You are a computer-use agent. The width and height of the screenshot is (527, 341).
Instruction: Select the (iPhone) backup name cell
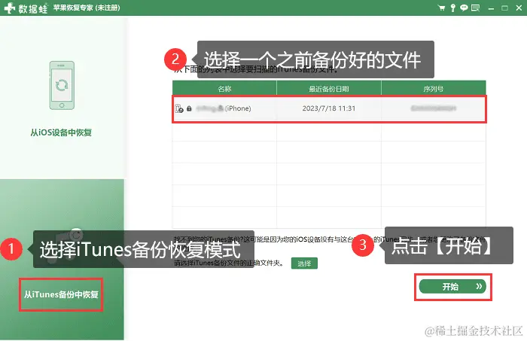[224, 108]
